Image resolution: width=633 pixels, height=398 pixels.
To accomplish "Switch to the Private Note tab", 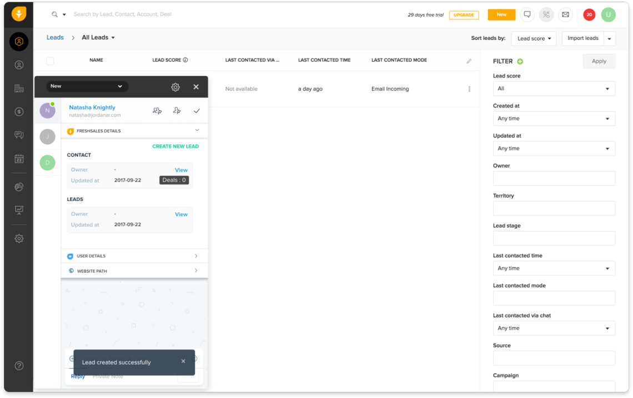I will point(108,376).
